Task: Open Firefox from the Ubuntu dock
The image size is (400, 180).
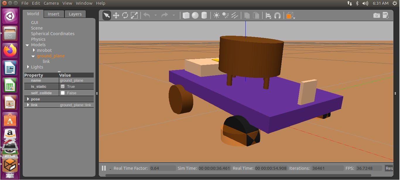Action: 10,51
